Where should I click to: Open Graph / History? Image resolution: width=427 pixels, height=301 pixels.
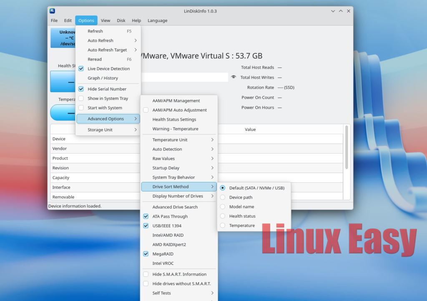(x=108, y=78)
